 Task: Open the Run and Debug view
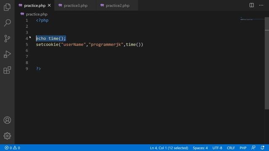point(7,55)
